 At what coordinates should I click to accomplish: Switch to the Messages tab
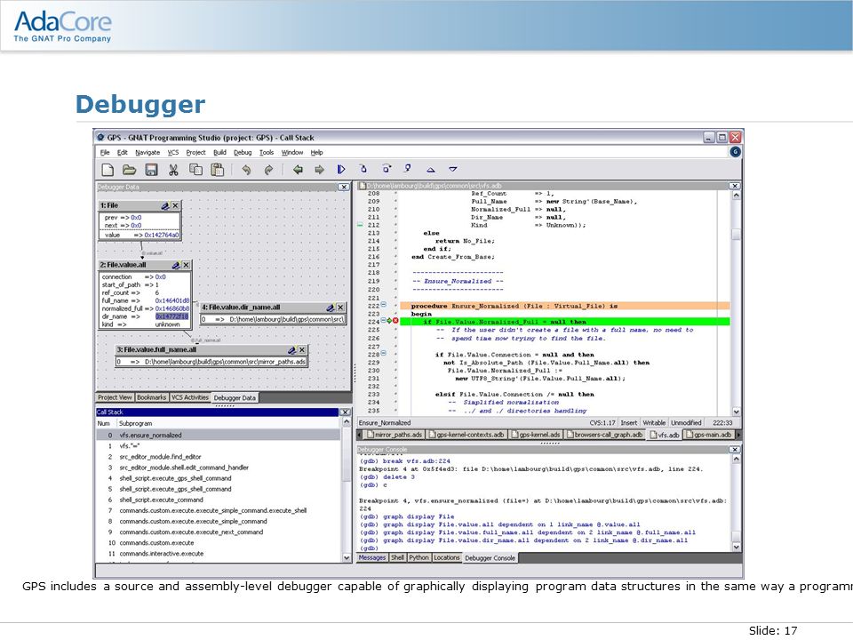coord(372,558)
